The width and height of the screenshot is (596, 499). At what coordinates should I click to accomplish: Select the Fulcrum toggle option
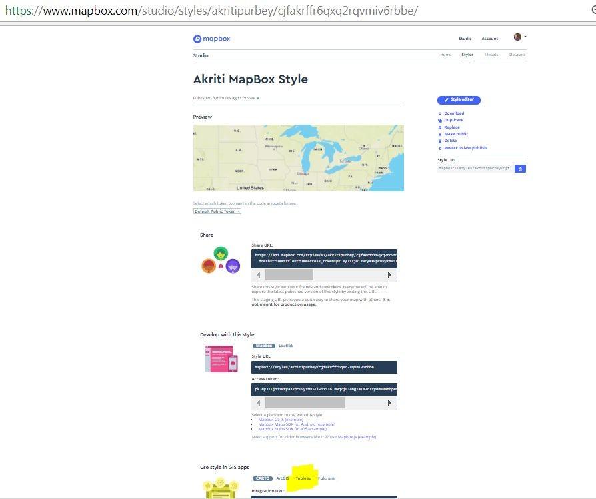point(326,478)
